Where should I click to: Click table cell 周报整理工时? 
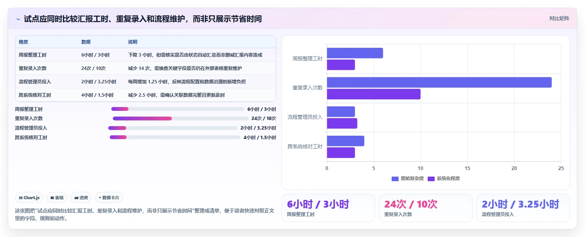[33, 55]
